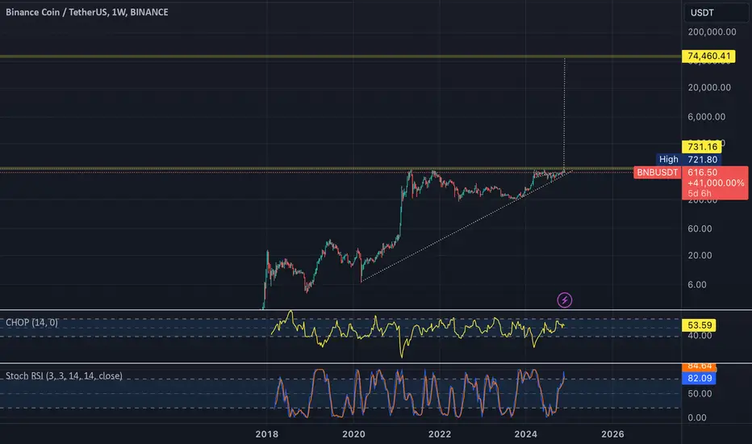Select the vertical dotted projection line
The image size is (752, 444).
pyautogui.click(x=565, y=114)
